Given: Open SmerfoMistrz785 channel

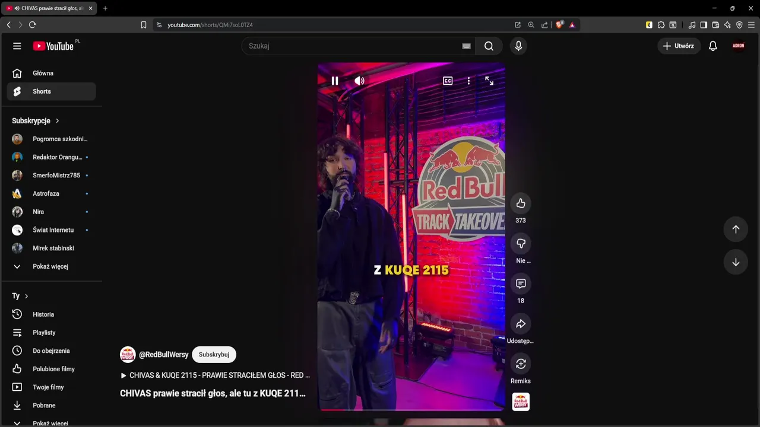Looking at the screenshot, I should tap(51, 176).
